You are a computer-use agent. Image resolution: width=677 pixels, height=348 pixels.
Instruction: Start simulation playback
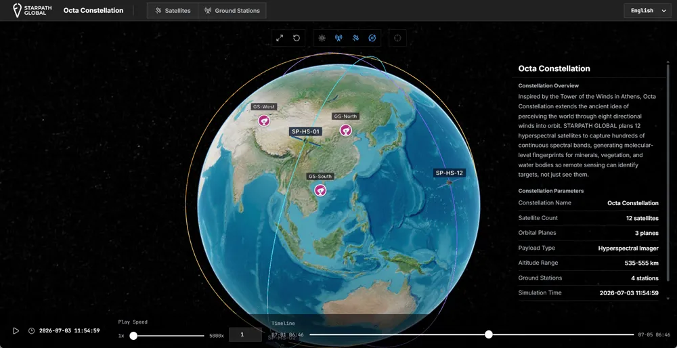point(16,330)
